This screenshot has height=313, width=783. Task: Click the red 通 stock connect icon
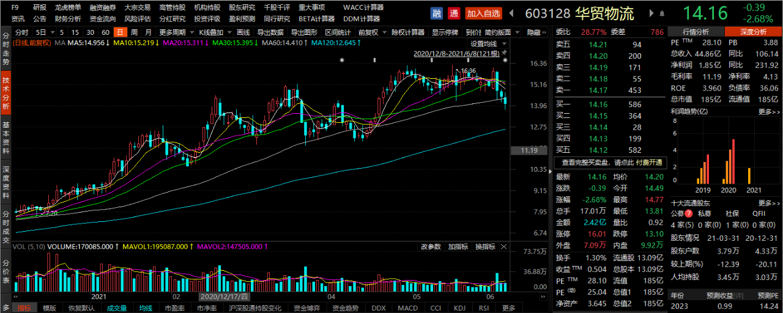click(453, 13)
